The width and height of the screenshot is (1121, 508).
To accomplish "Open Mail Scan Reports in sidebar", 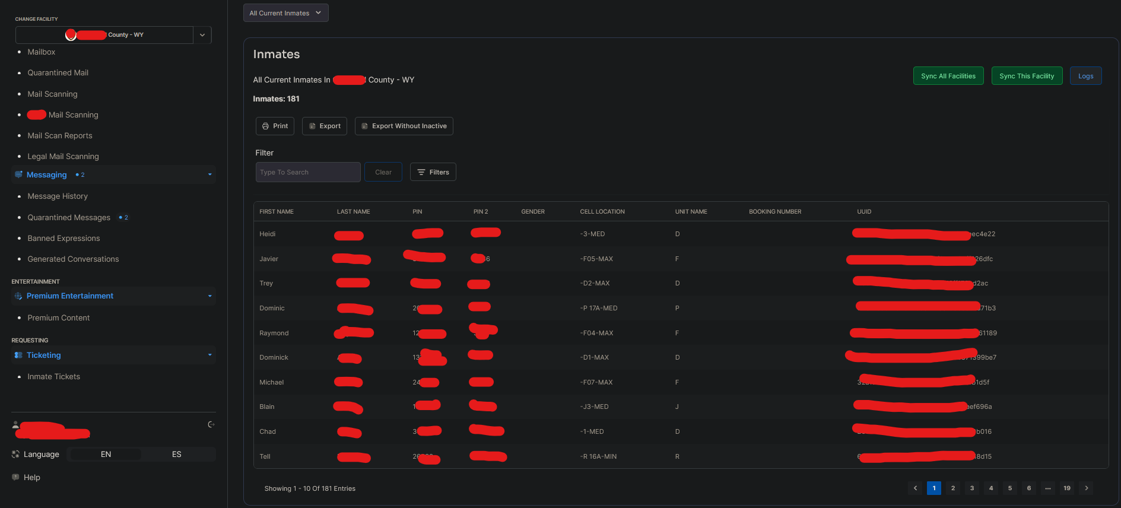I will point(60,136).
